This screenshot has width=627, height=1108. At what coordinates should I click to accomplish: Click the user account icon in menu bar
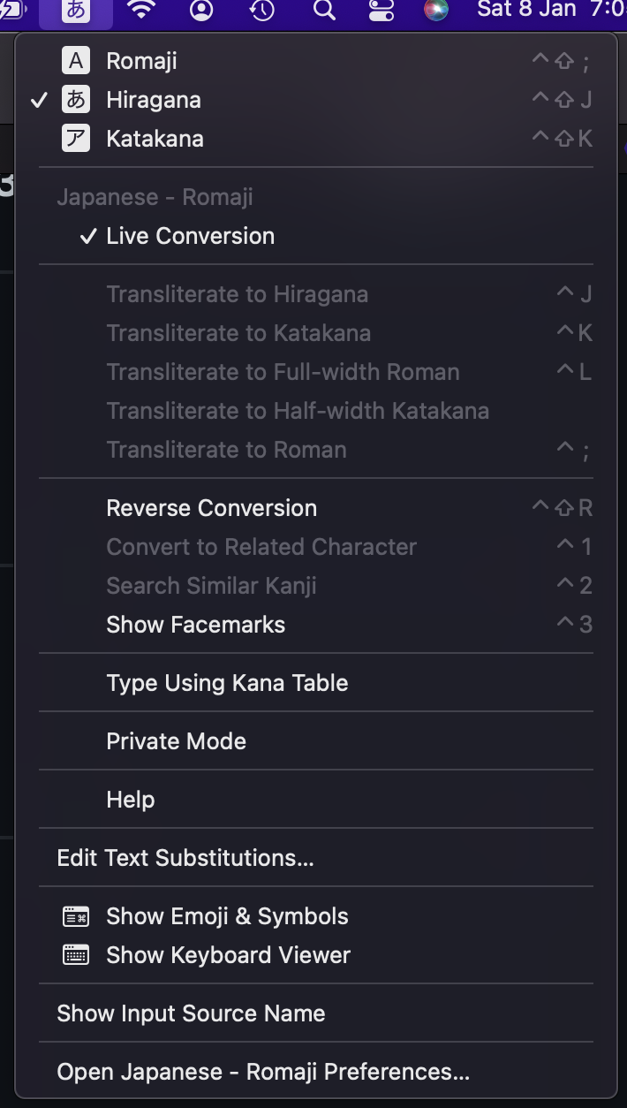point(201,11)
